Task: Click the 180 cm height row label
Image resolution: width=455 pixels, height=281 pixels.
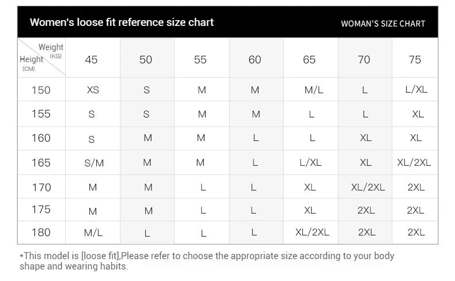Action: coord(41,232)
